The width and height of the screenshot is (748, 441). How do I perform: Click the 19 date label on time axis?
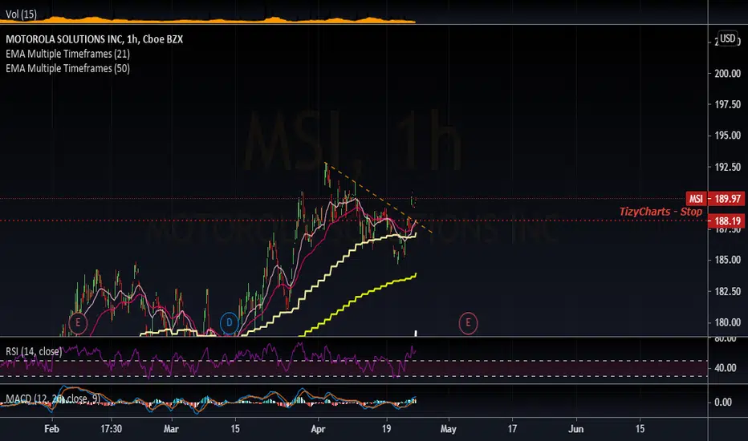coord(386,429)
